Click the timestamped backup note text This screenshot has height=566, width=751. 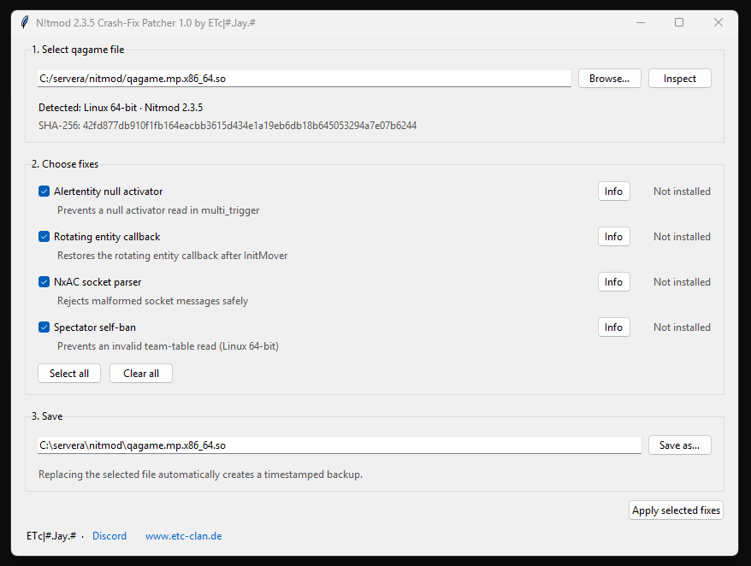(201, 475)
